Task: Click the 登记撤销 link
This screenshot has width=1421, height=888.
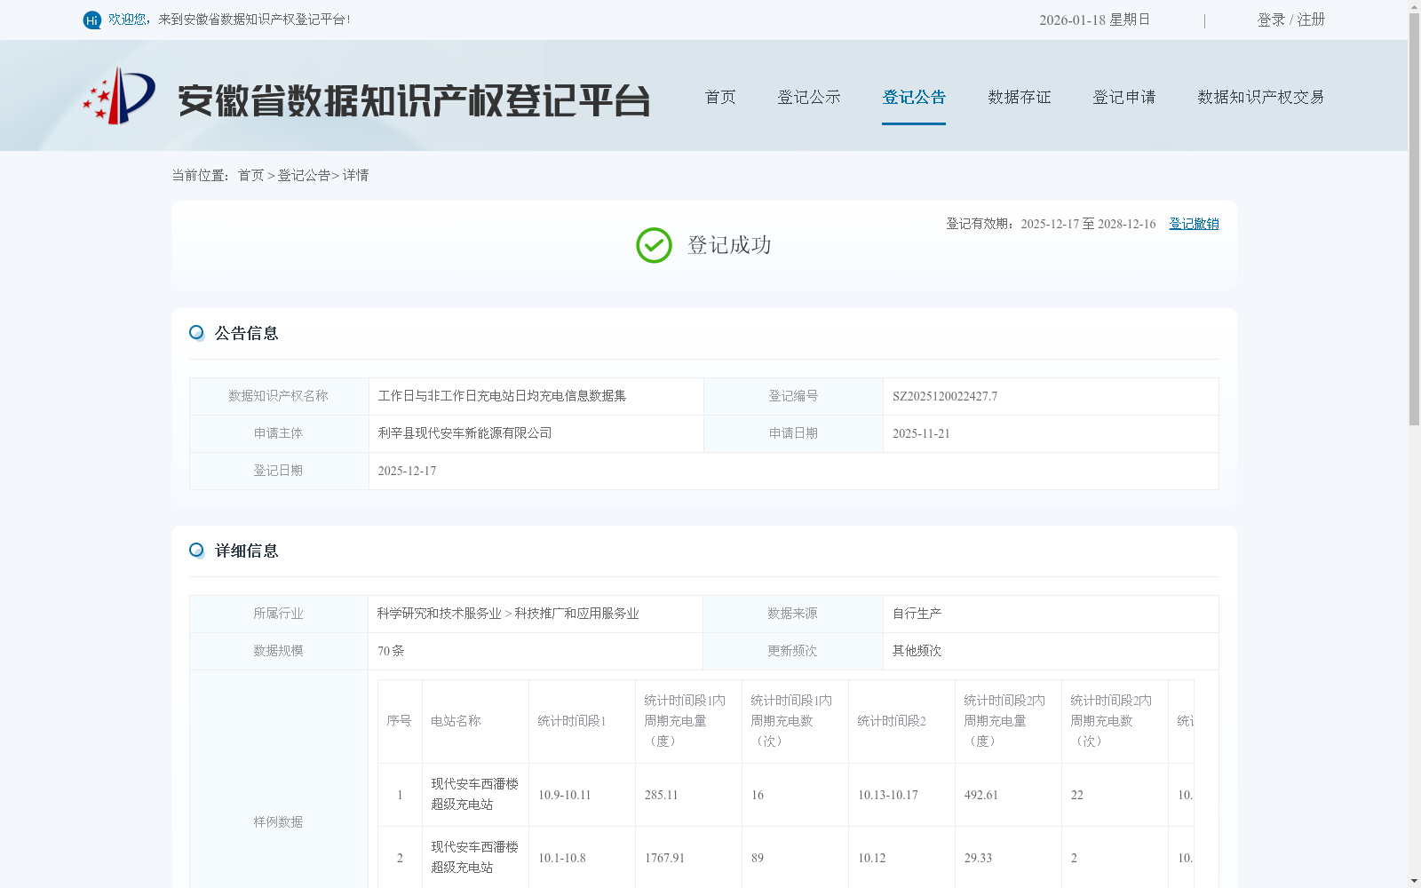Action: point(1194,224)
